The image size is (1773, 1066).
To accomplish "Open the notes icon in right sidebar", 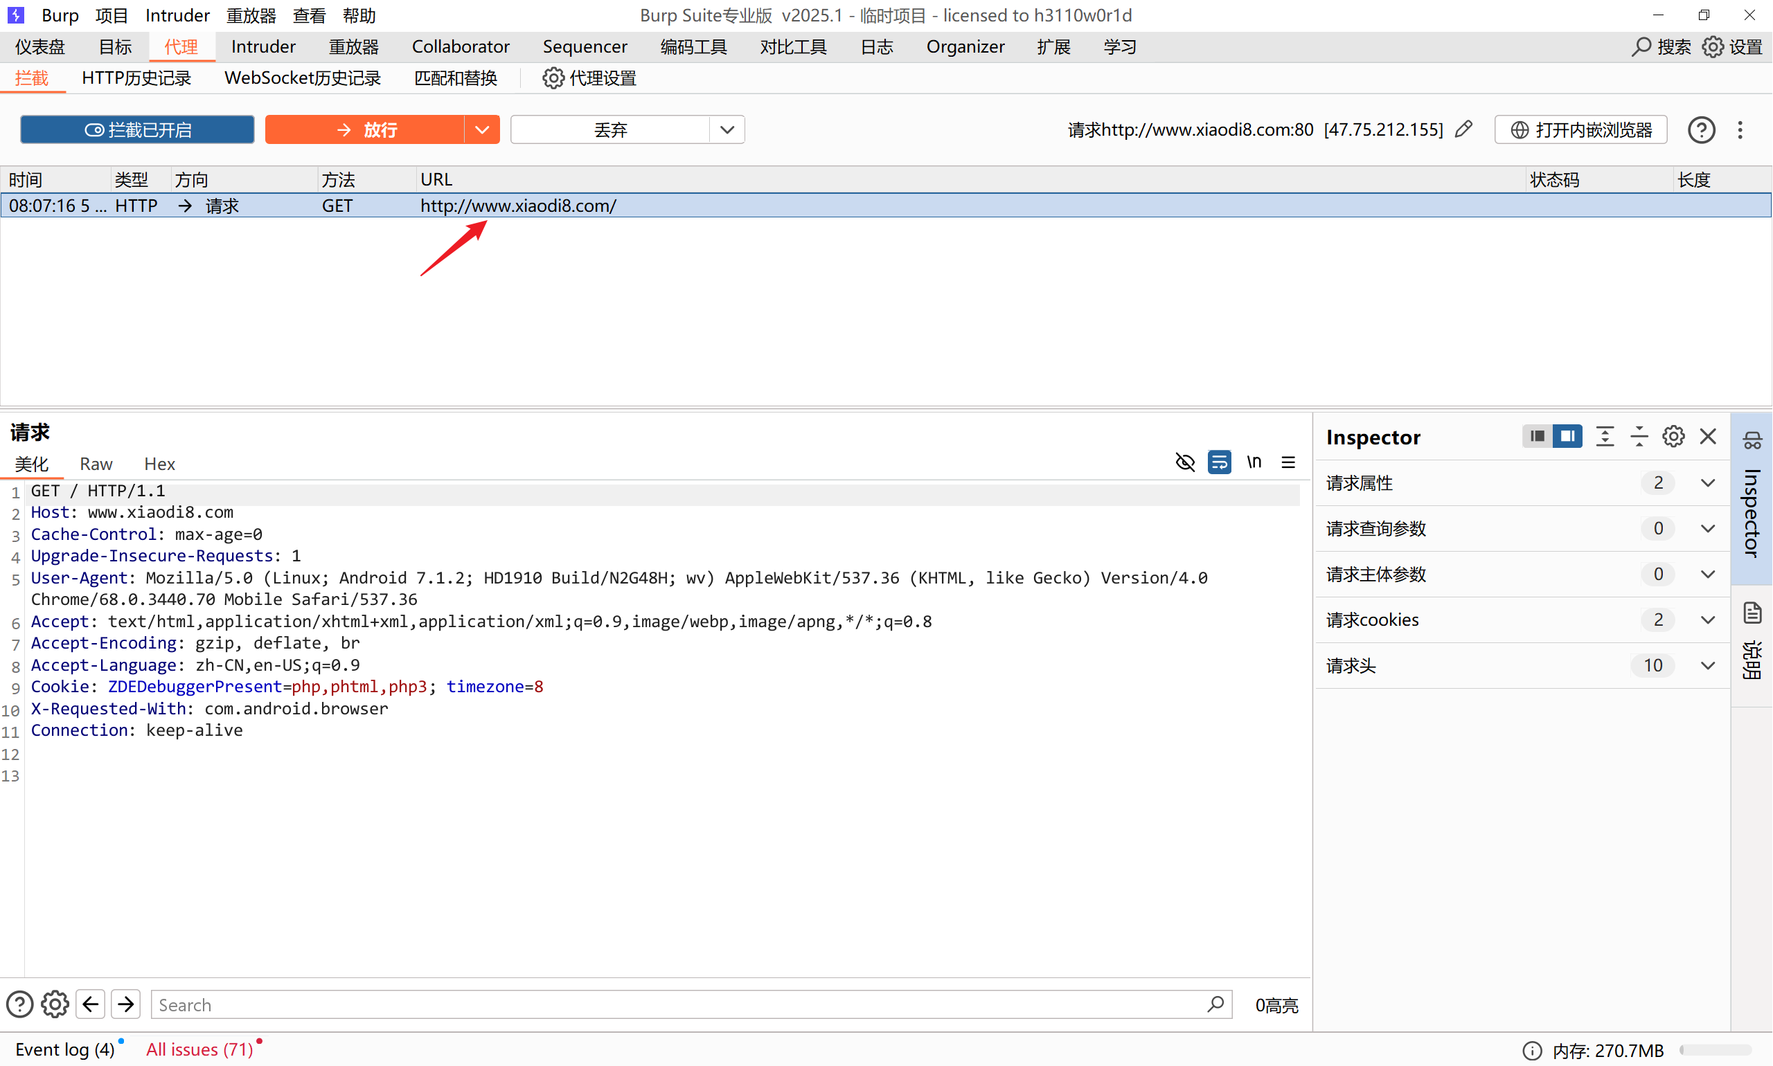I will pos(1752,613).
